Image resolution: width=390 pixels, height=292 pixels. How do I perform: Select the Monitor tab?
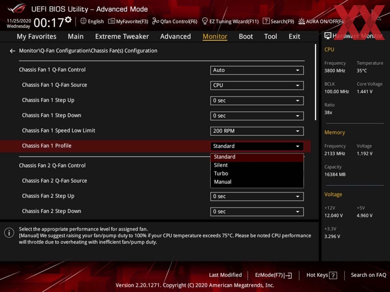tap(215, 36)
